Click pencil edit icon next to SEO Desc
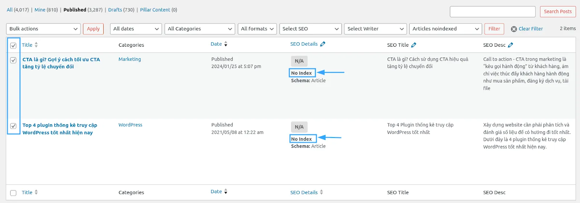Screen dimensions: 580x203 tap(510, 45)
